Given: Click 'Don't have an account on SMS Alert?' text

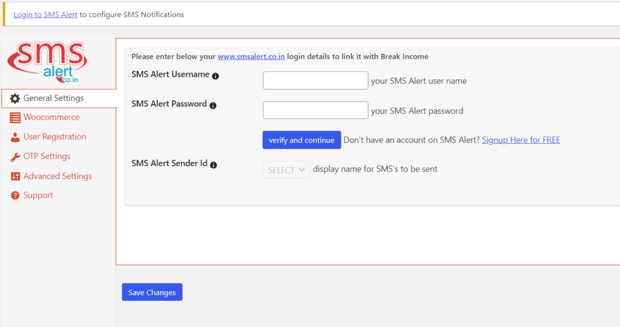Looking at the screenshot, I should (x=412, y=140).
